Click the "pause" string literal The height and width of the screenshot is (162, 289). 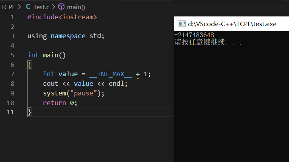click(x=83, y=93)
